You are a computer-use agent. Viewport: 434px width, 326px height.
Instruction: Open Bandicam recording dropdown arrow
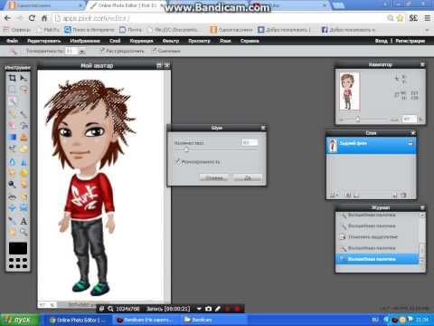(199, 309)
